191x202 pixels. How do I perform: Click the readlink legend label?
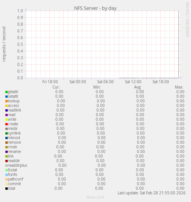coord(15,110)
